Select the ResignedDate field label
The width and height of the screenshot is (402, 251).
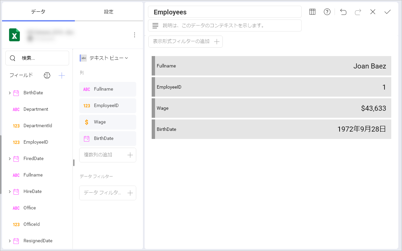tap(38, 241)
